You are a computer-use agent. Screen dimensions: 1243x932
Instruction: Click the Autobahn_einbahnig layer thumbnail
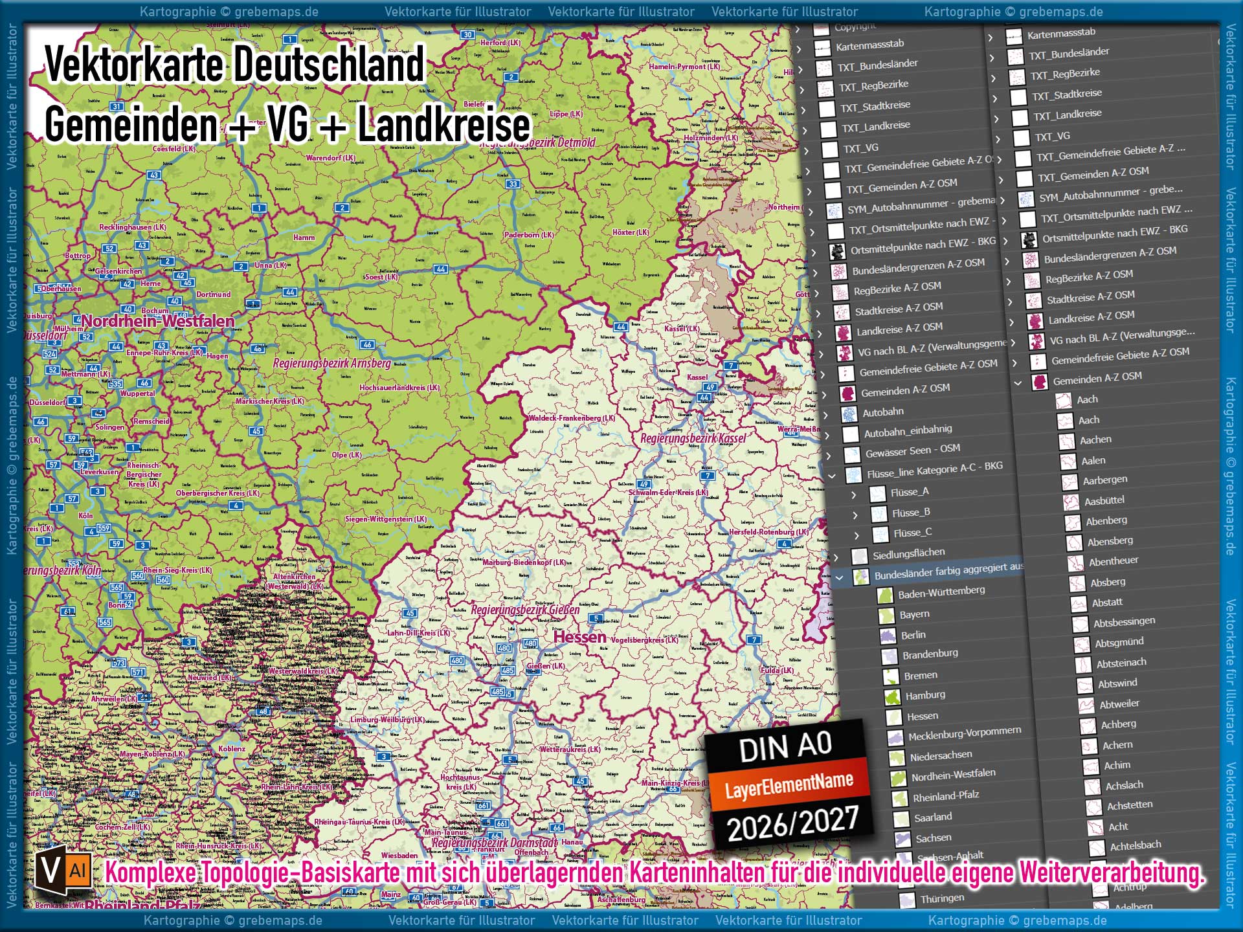[x=850, y=435]
